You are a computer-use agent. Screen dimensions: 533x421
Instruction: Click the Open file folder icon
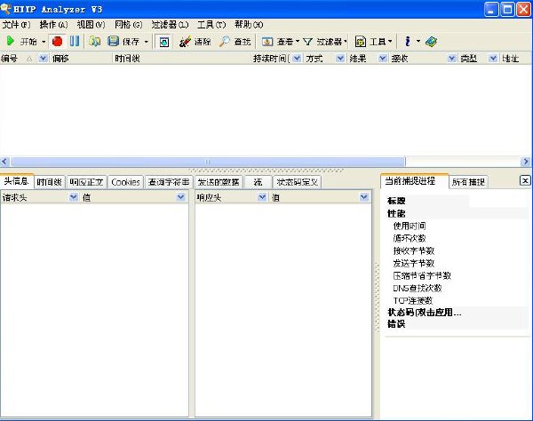tap(94, 42)
